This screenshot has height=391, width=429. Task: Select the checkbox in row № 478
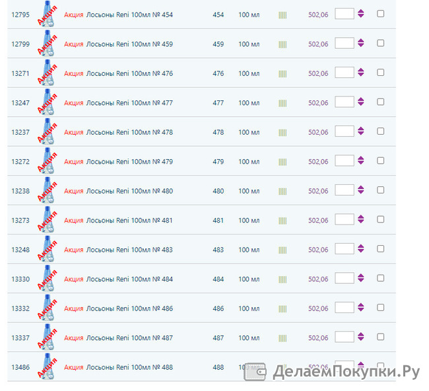380,131
